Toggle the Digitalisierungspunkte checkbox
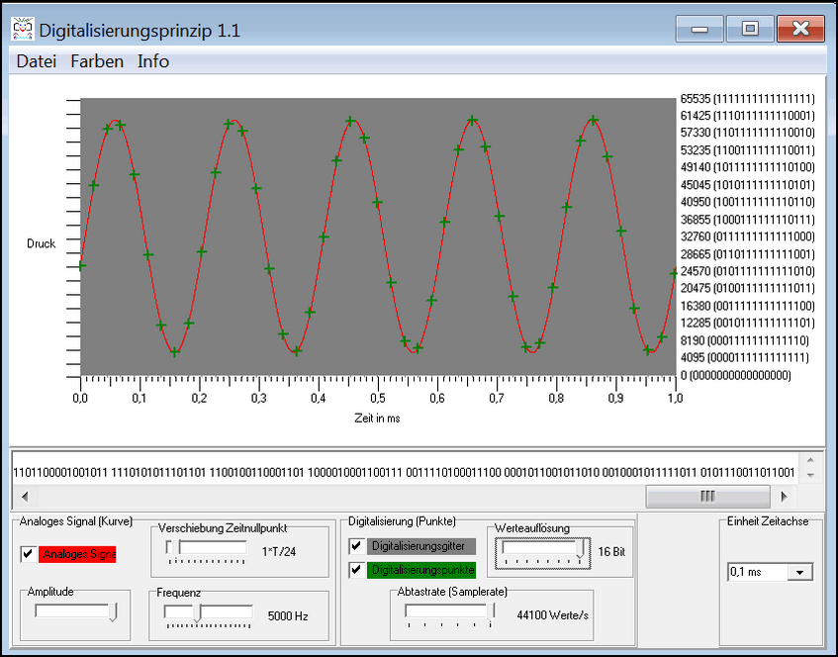The width and height of the screenshot is (838, 657). coord(356,569)
